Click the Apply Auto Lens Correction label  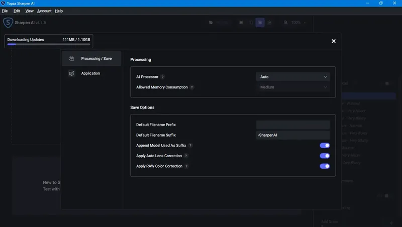coord(159,156)
